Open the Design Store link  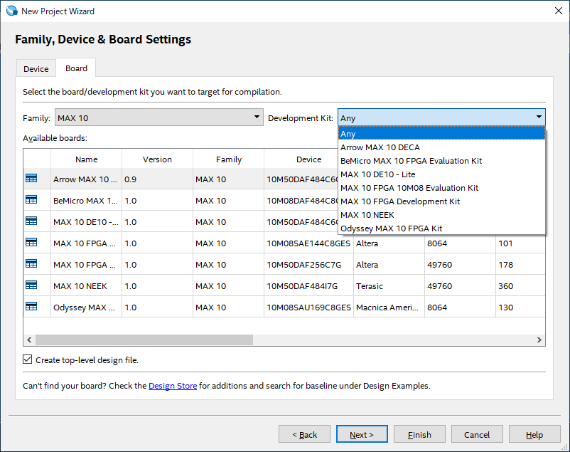(173, 385)
